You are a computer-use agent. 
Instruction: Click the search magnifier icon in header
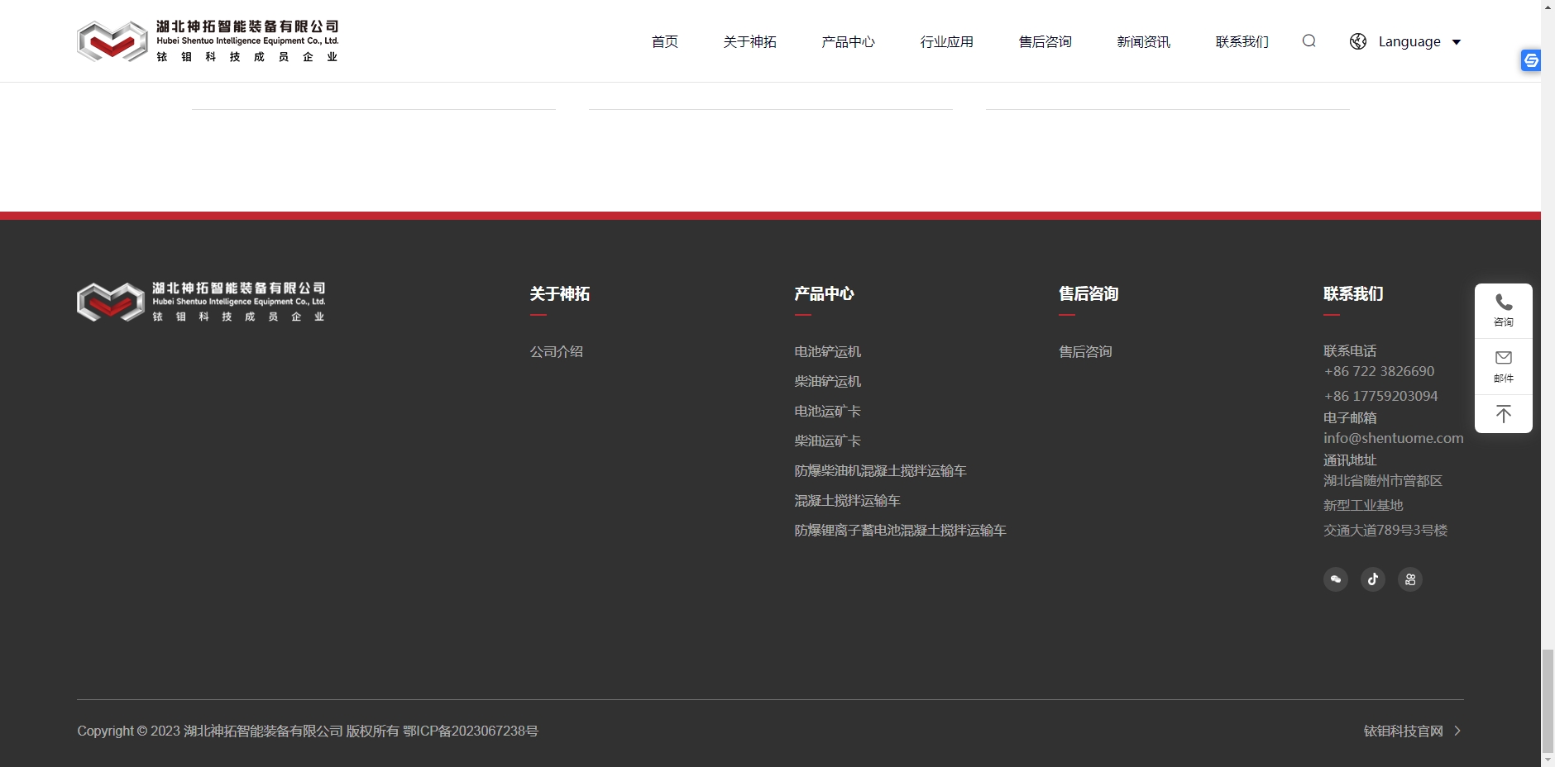pos(1309,41)
